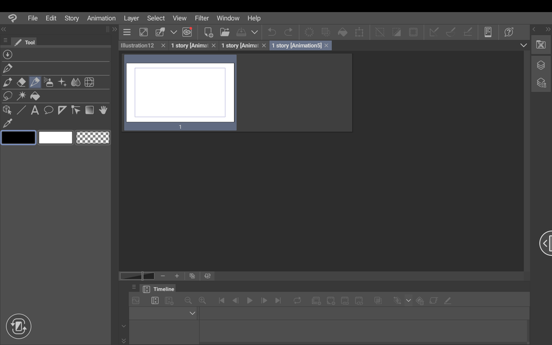Image resolution: width=552 pixels, height=345 pixels.
Task: Expand the frame selection dropdown in Timeline
Action: pos(409,300)
